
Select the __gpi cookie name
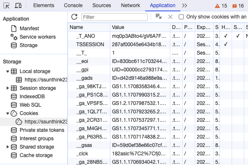pos(82,70)
